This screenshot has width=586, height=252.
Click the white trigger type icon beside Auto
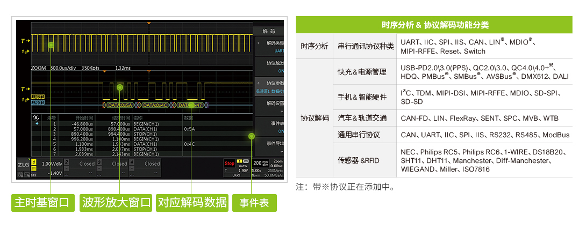246,161
